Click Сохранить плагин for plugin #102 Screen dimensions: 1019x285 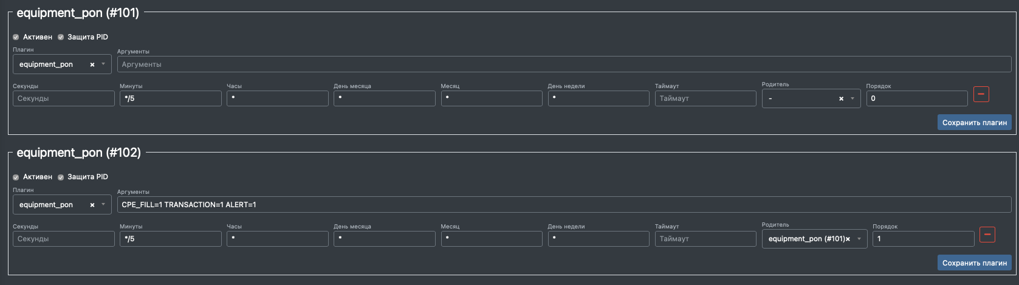coord(974,263)
